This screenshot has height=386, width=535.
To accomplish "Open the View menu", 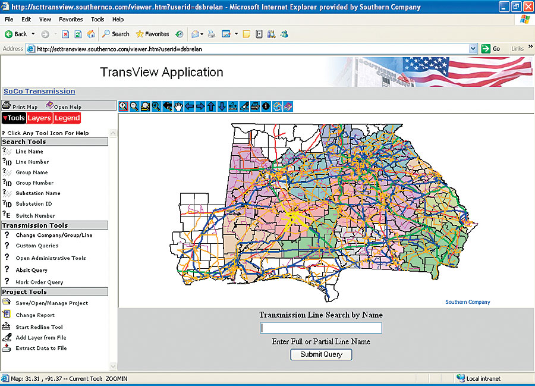I will coord(45,20).
